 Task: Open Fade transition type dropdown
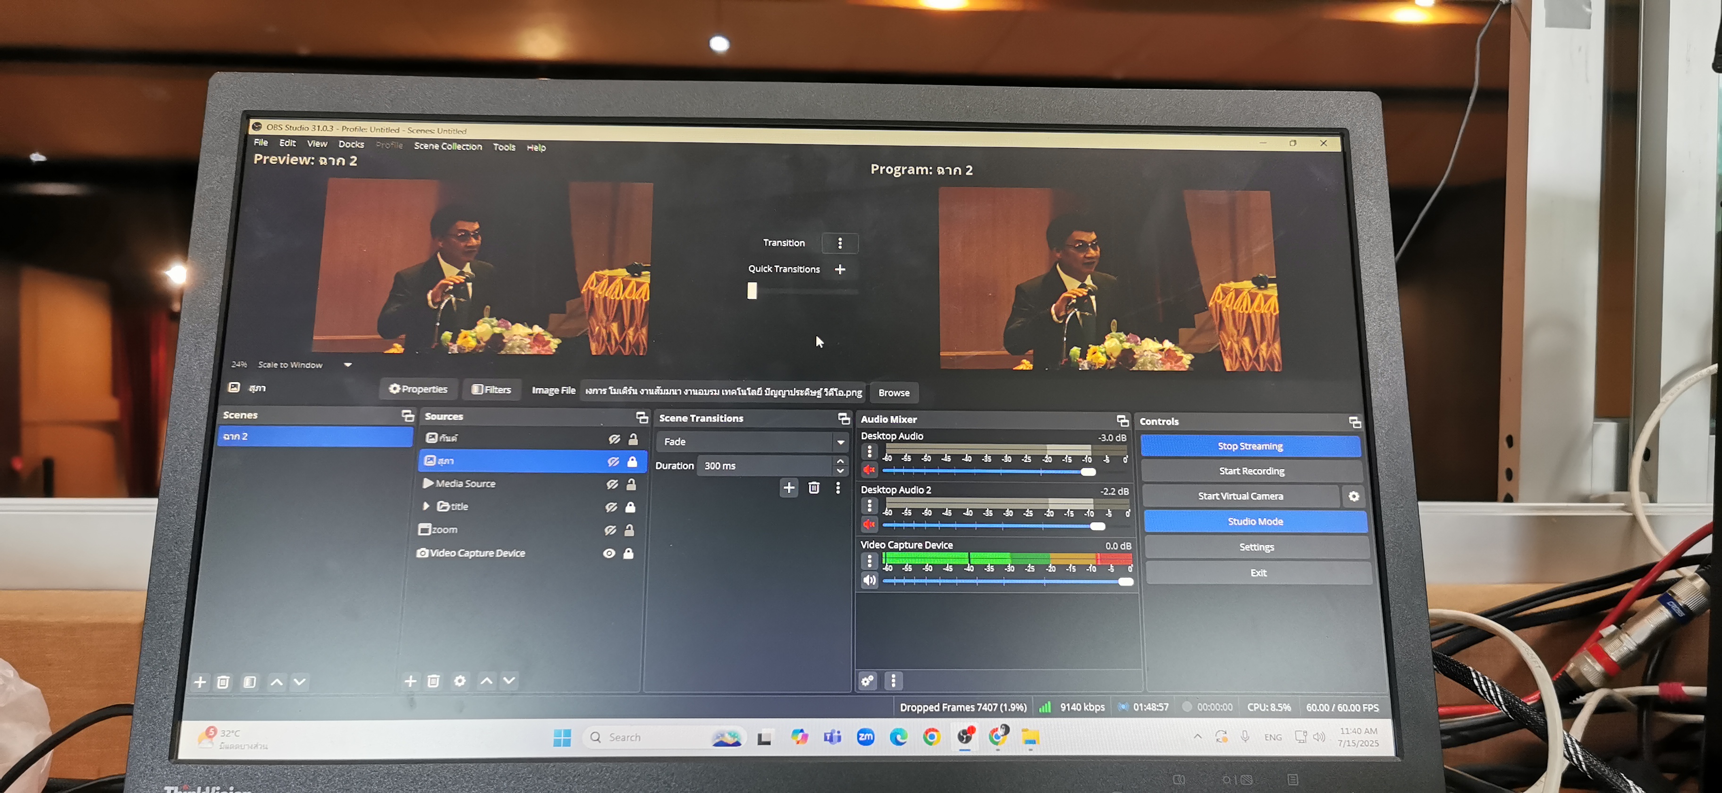840,442
